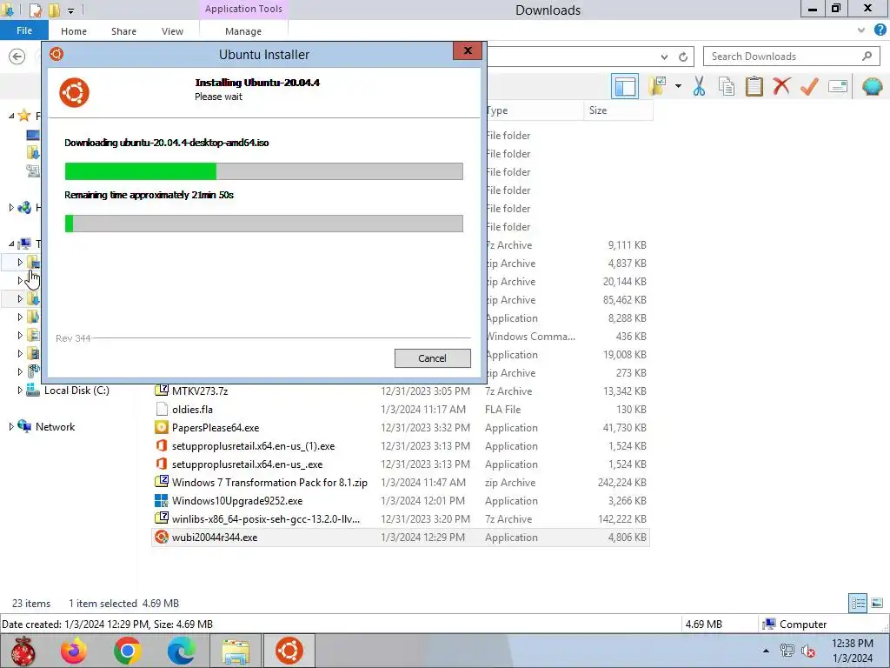Image resolution: width=890 pixels, height=668 pixels.
Task: Select the oldies.fla file
Action: (192, 409)
